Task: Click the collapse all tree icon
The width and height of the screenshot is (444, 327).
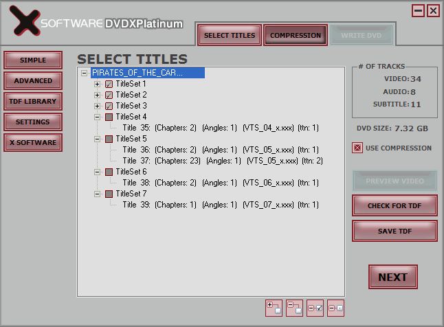Action: (294, 308)
